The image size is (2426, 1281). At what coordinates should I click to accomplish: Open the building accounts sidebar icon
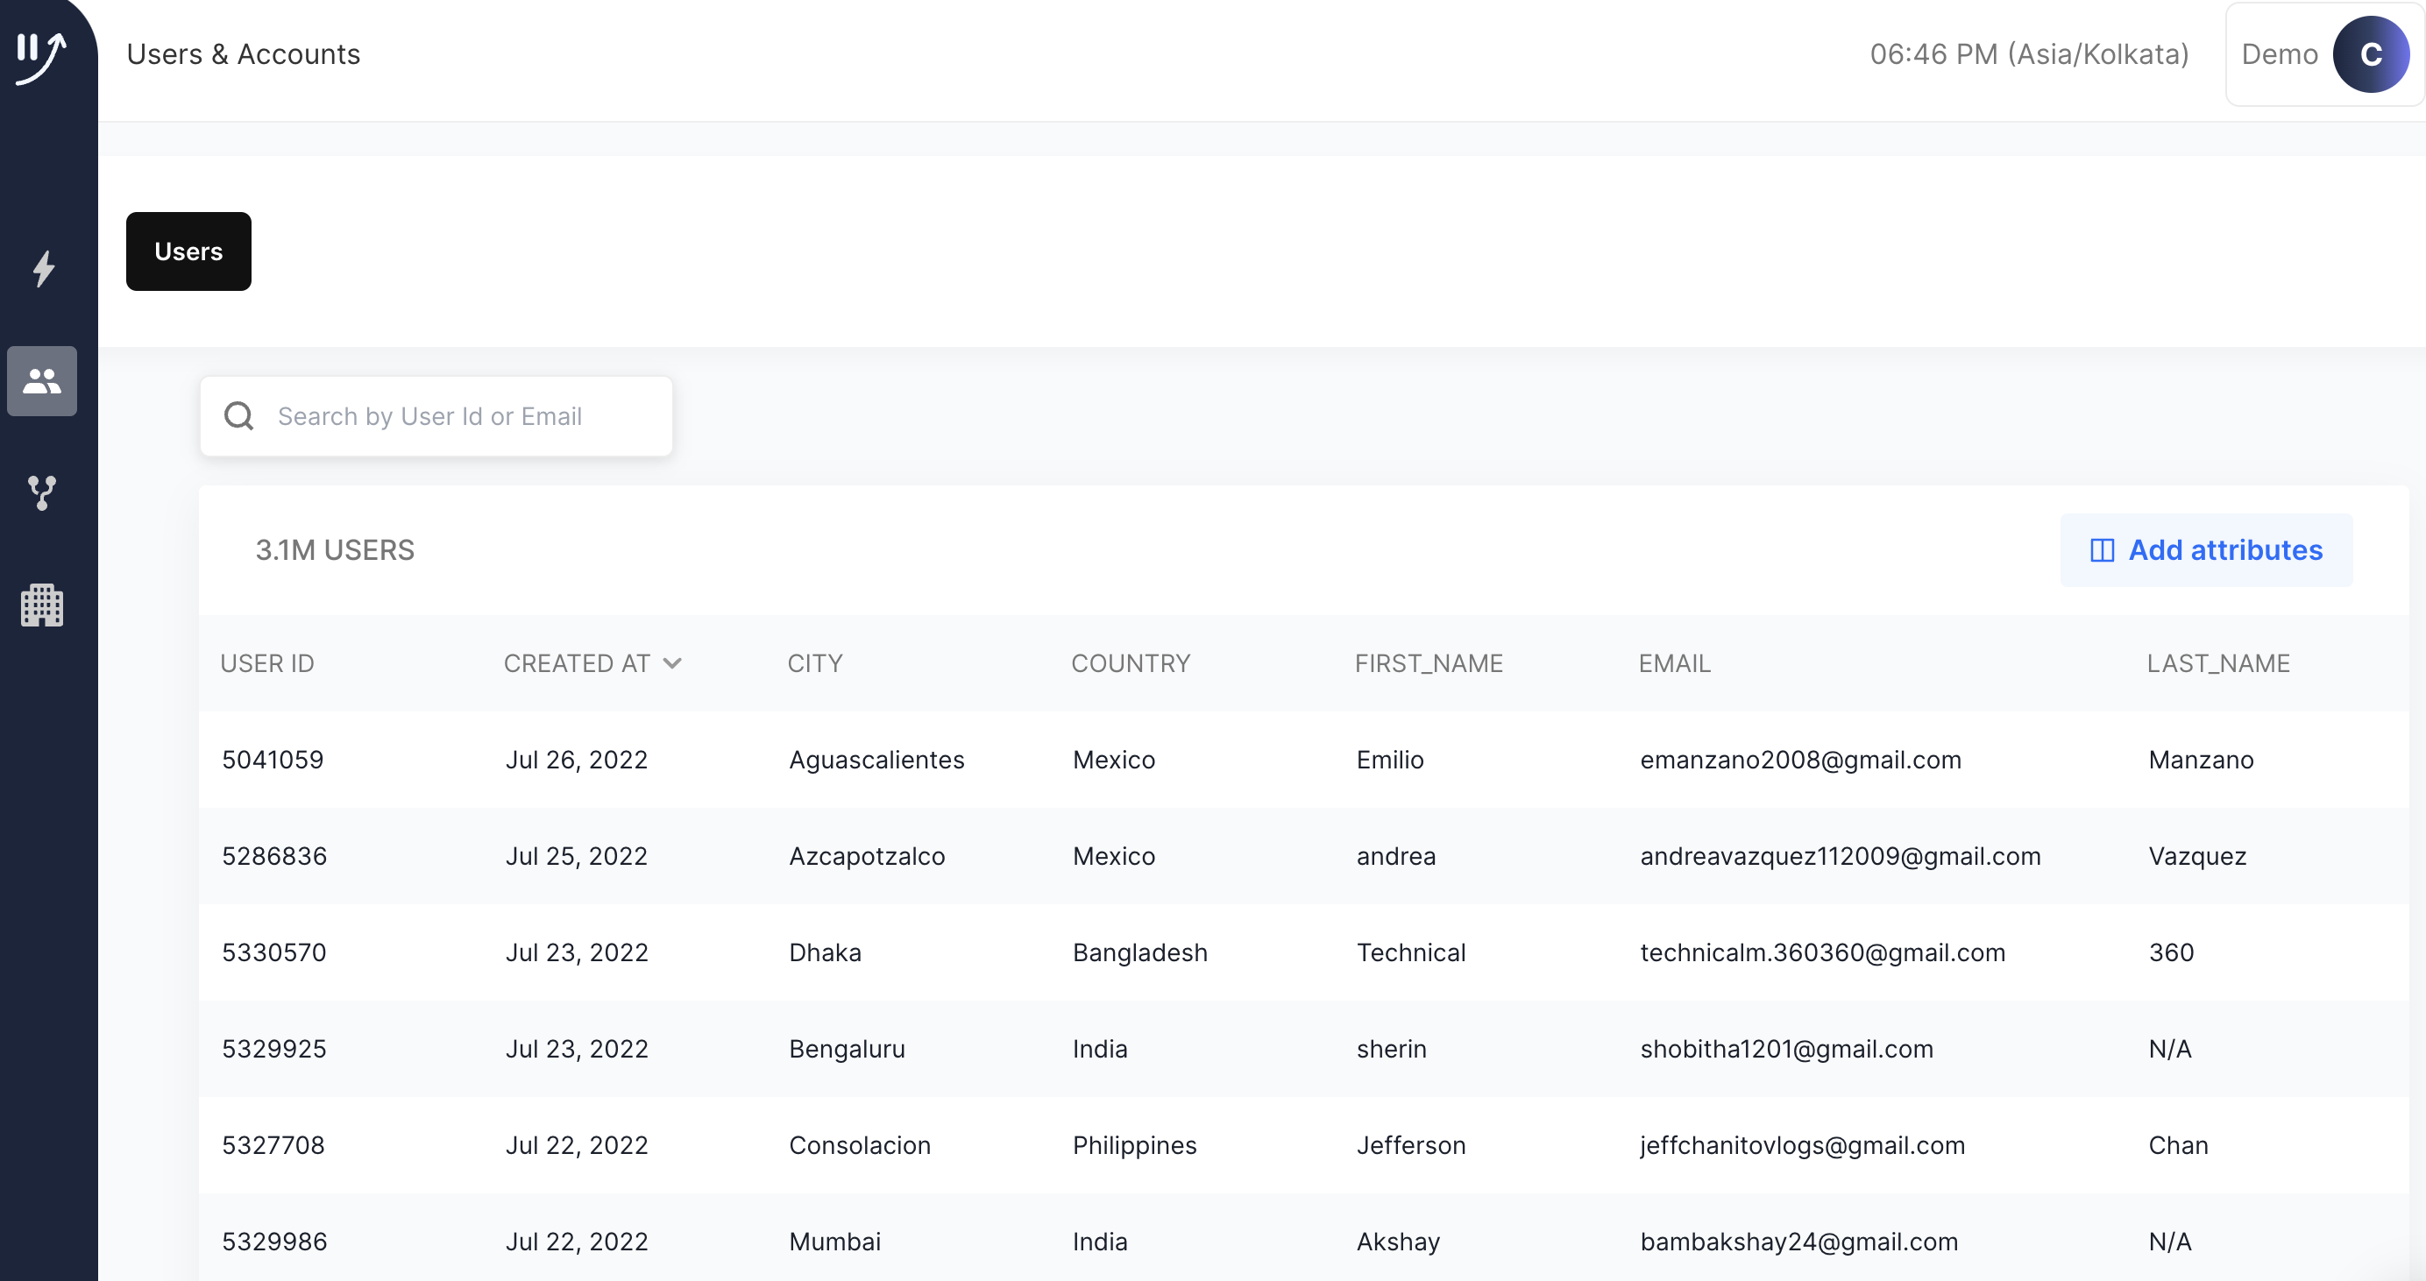coord(42,605)
